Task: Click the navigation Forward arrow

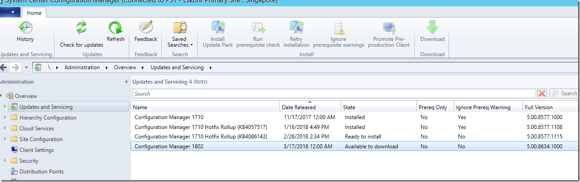Action: tap(16, 67)
